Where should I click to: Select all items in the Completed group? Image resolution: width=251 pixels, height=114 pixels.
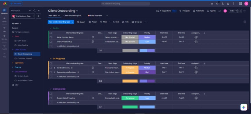point(51,94)
